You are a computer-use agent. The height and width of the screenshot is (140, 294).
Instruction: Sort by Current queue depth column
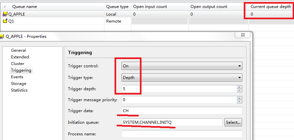270,7
